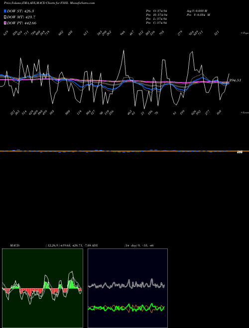This screenshot has width=249, height=328.
Task: Click the 'DOW ST: 426.3' legend text
Action: pos(20,11)
